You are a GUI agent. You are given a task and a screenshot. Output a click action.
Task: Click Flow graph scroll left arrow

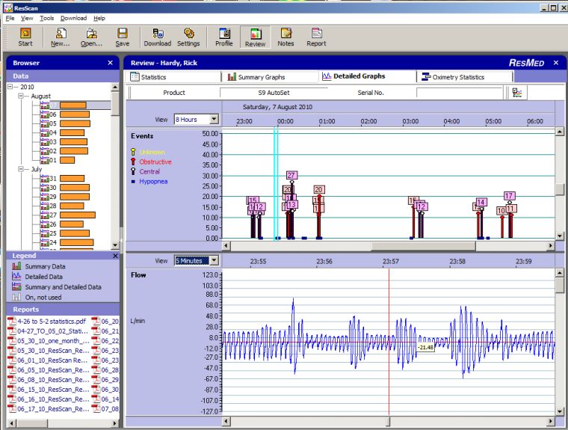coord(226,421)
